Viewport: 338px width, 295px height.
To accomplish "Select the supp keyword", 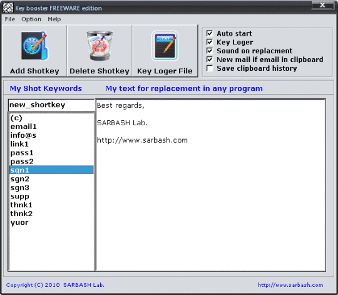I will [x=52, y=196].
